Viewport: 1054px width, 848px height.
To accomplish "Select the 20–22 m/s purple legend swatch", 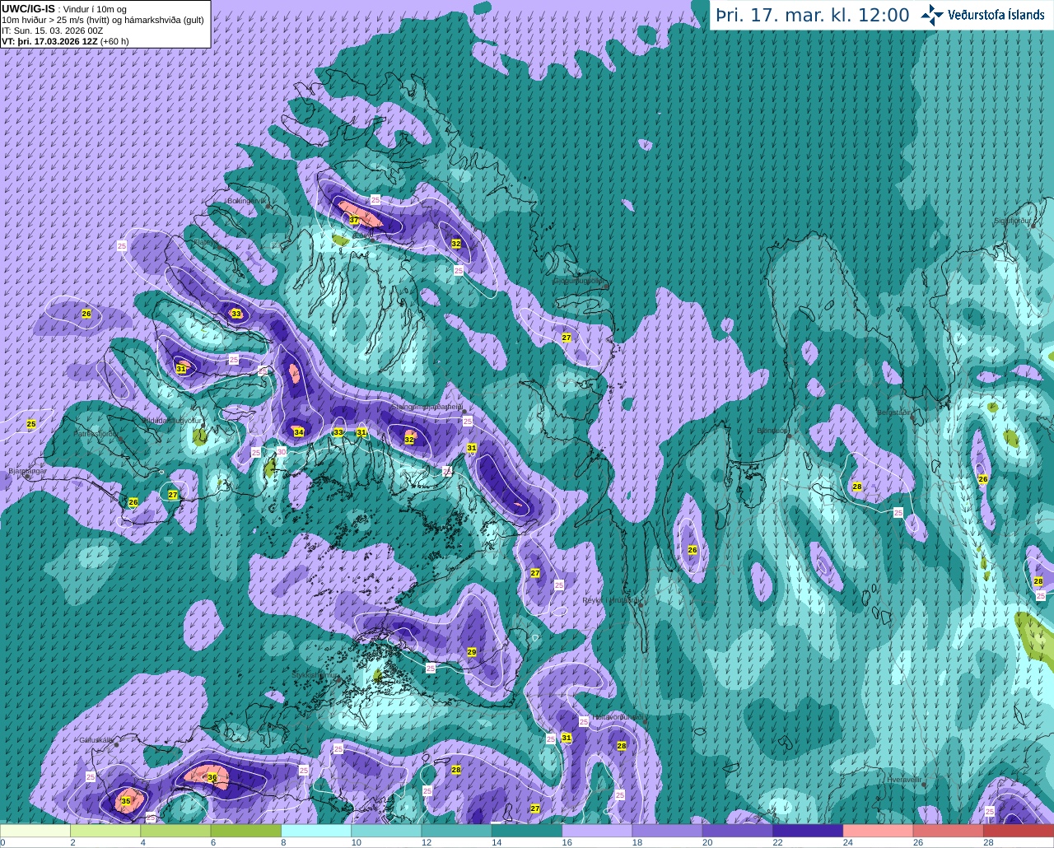I will point(738,831).
